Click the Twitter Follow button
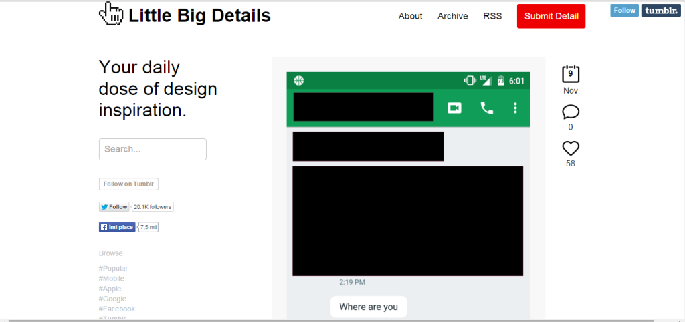Image resolution: width=685 pixels, height=322 pixels. [x=114, y=207]
